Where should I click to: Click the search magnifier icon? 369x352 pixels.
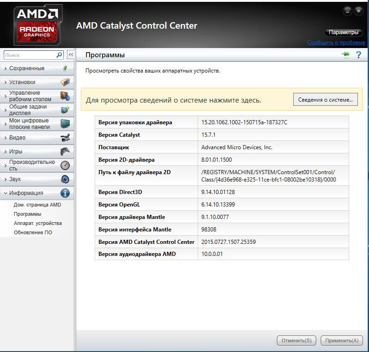(59, 55)
